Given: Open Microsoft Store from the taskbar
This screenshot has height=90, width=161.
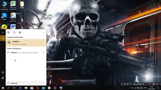Looking at the screenshot, I should [x=32, y=88].
